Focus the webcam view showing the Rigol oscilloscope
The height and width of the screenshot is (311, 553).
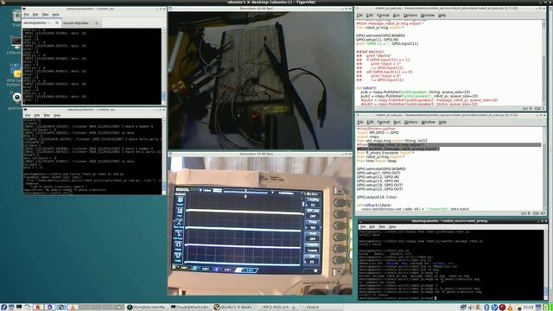click(260, 225)
